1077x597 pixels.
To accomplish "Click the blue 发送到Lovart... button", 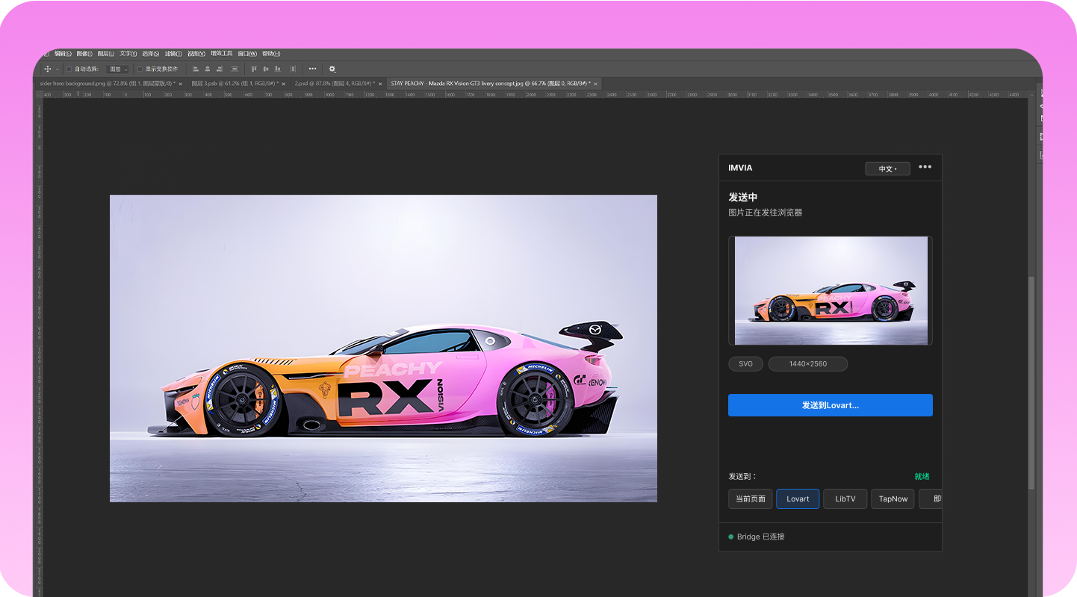I will point(831,405).
